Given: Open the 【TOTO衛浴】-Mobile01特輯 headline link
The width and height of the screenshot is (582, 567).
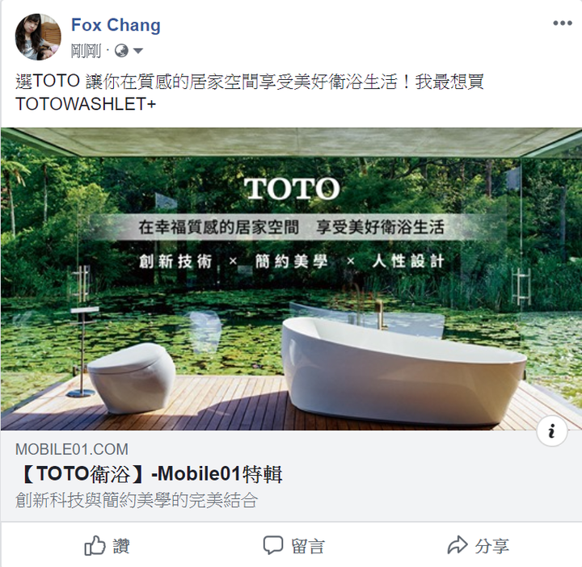Looking at the screenshot, I should (150, 474).
